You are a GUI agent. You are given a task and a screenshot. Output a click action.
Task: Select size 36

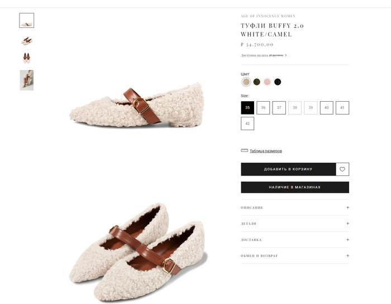[263, 108]
